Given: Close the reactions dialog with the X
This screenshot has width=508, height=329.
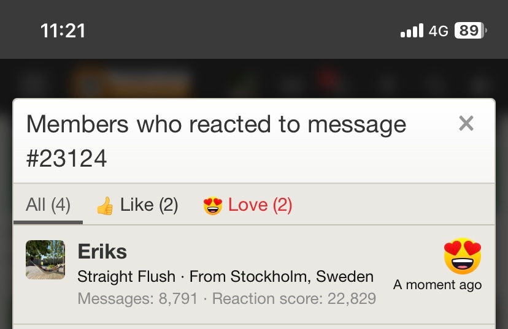Looking at the screenshot, I should point(466,123).
